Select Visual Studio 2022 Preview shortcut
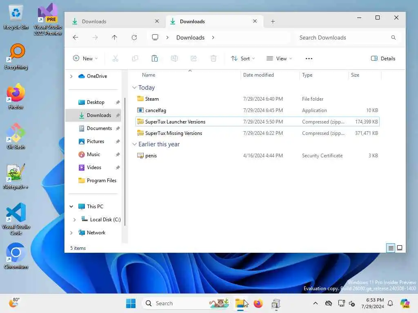Image resolution: width=418 pixels, height=313 pixels. coord(48,20)
